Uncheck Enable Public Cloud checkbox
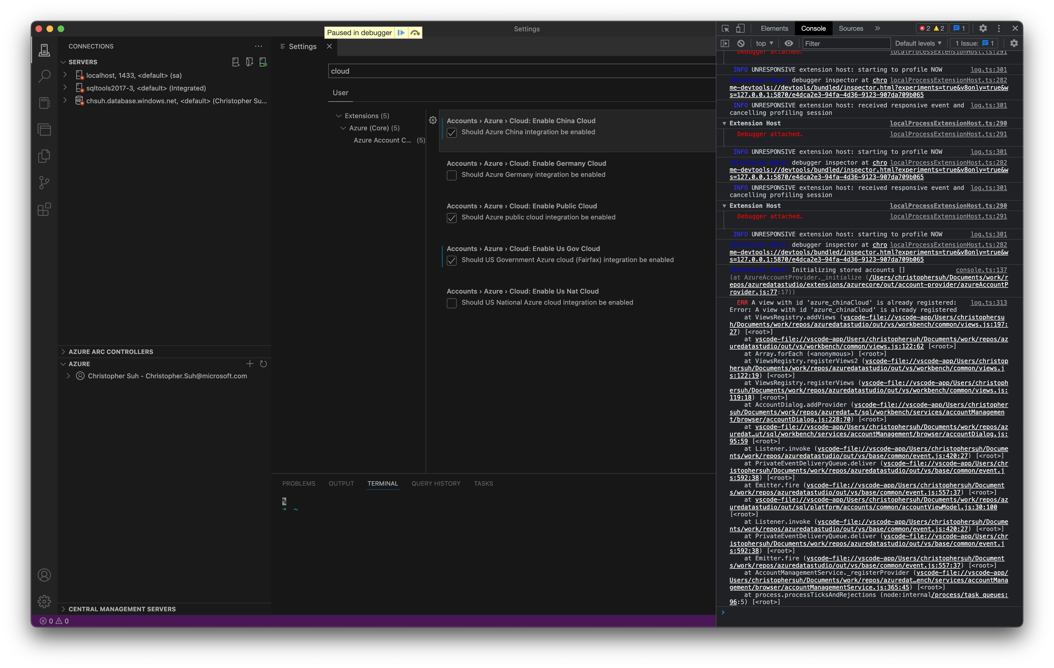Screen dimensions: 1054x668 [452, 218]
